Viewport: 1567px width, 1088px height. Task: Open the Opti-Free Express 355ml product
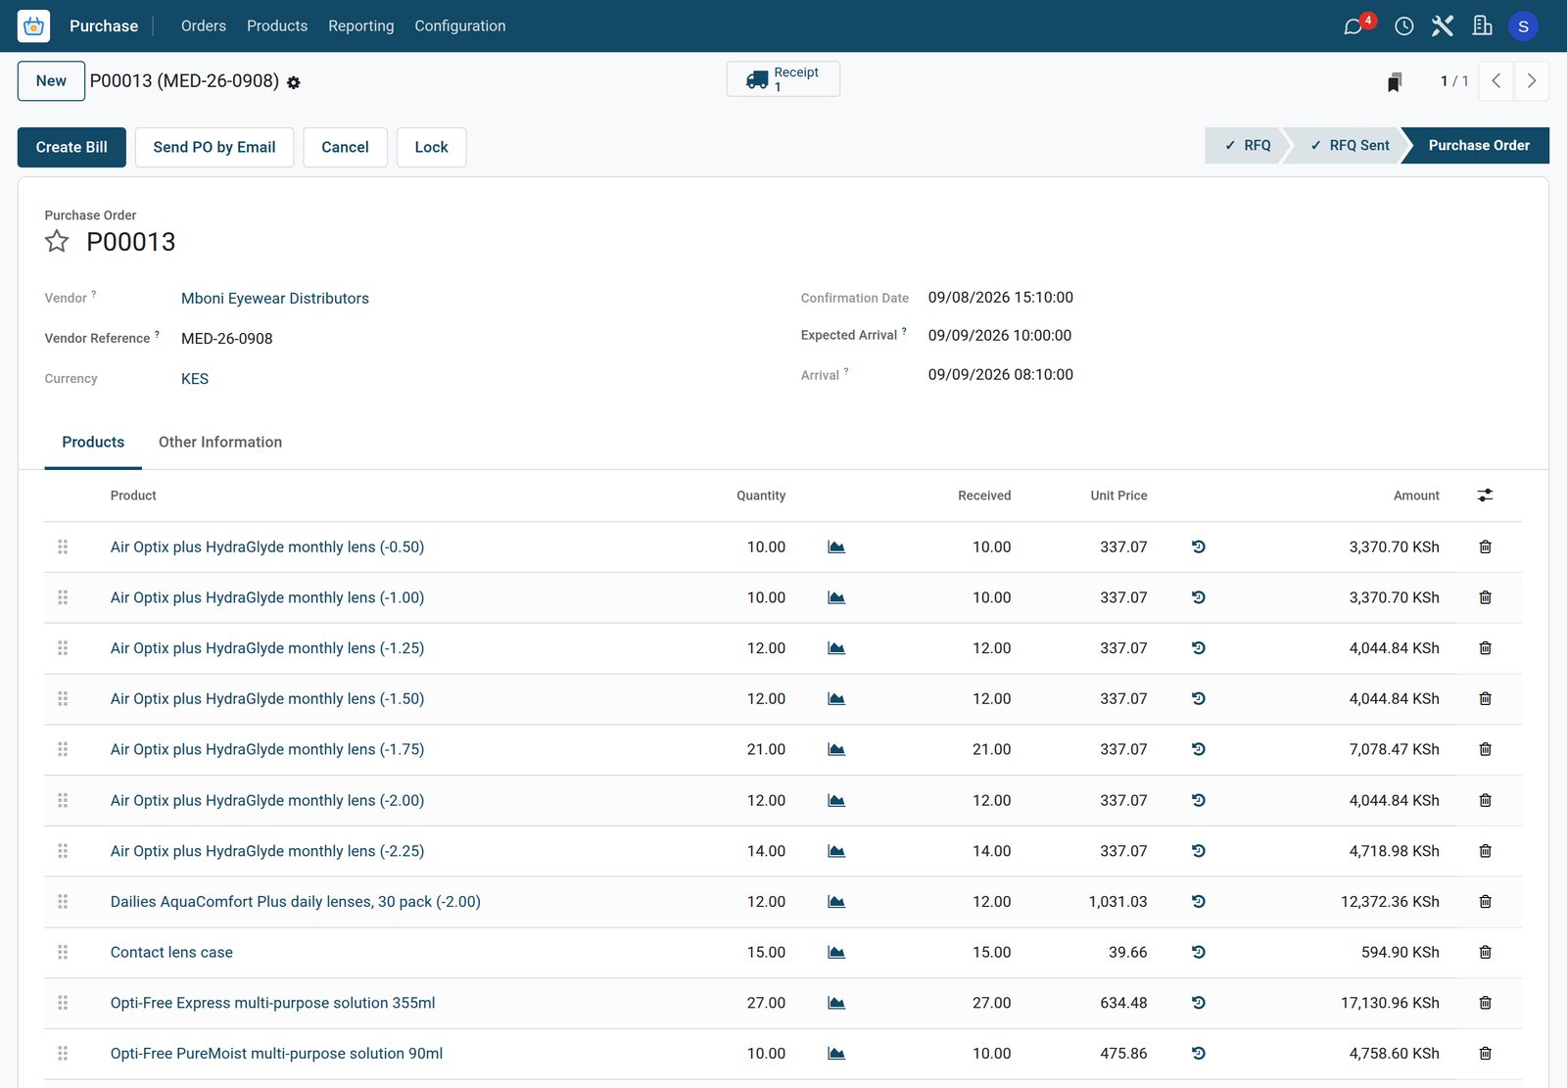273,1003
